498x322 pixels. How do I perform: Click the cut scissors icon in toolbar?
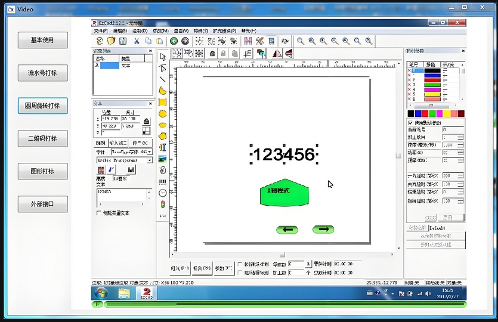coord(137,41)
